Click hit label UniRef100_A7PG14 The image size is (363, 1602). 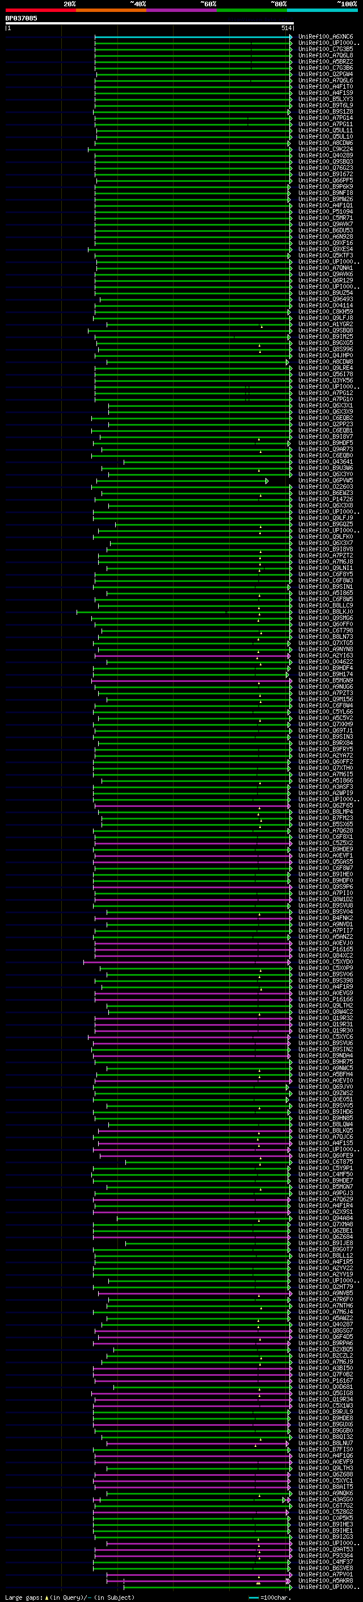(x=325, y=118)
